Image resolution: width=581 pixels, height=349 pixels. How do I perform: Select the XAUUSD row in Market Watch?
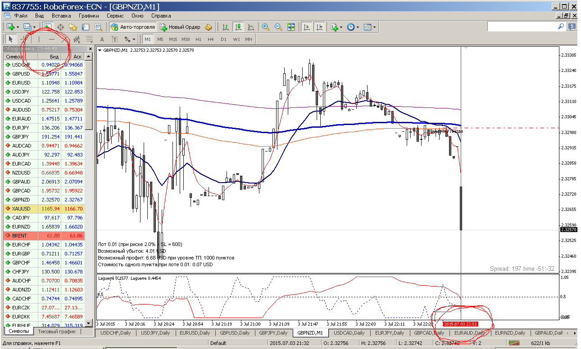pos(44,209)
